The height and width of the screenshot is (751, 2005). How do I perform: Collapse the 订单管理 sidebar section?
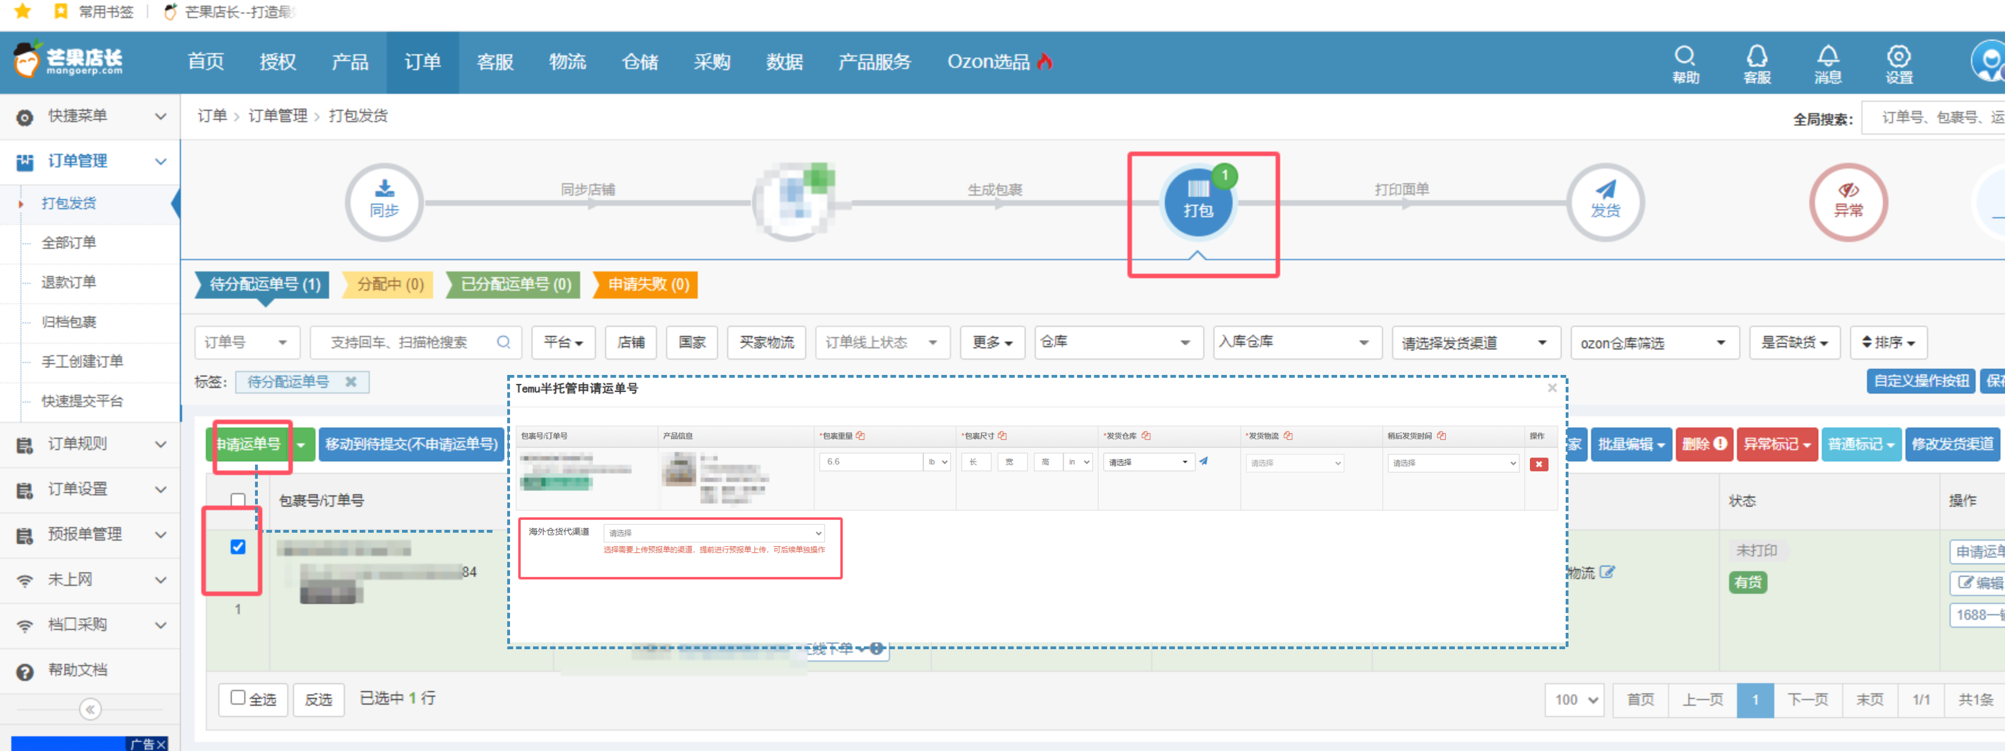[91, 162]
